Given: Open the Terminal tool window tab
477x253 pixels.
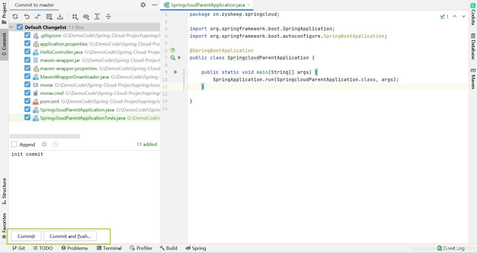Looking at the screenshot, I should click(109, 248).
